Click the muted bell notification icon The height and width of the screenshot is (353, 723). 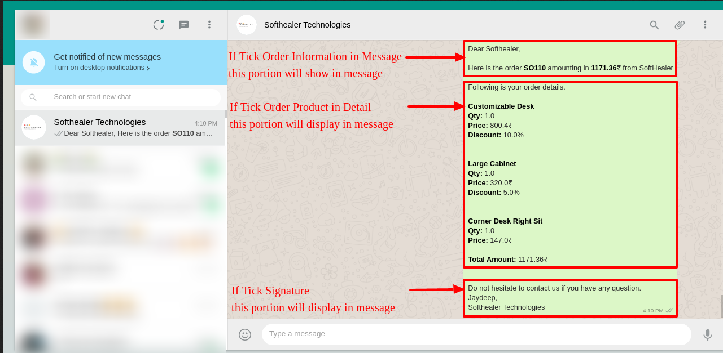point(34,62)
